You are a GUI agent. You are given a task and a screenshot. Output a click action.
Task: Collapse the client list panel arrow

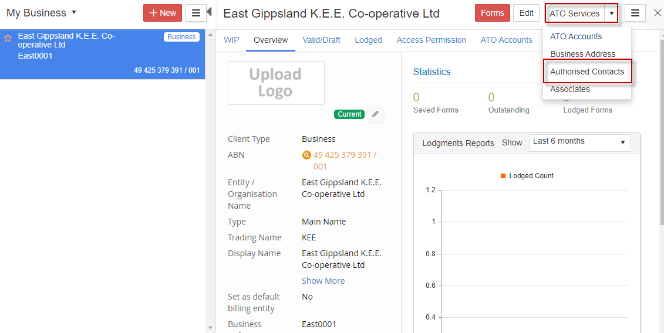[209, 12]
